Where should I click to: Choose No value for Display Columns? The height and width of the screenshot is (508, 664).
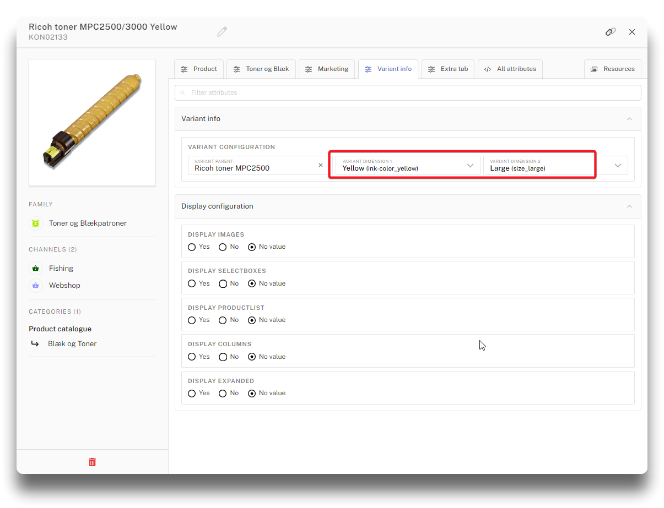(252, 357)
